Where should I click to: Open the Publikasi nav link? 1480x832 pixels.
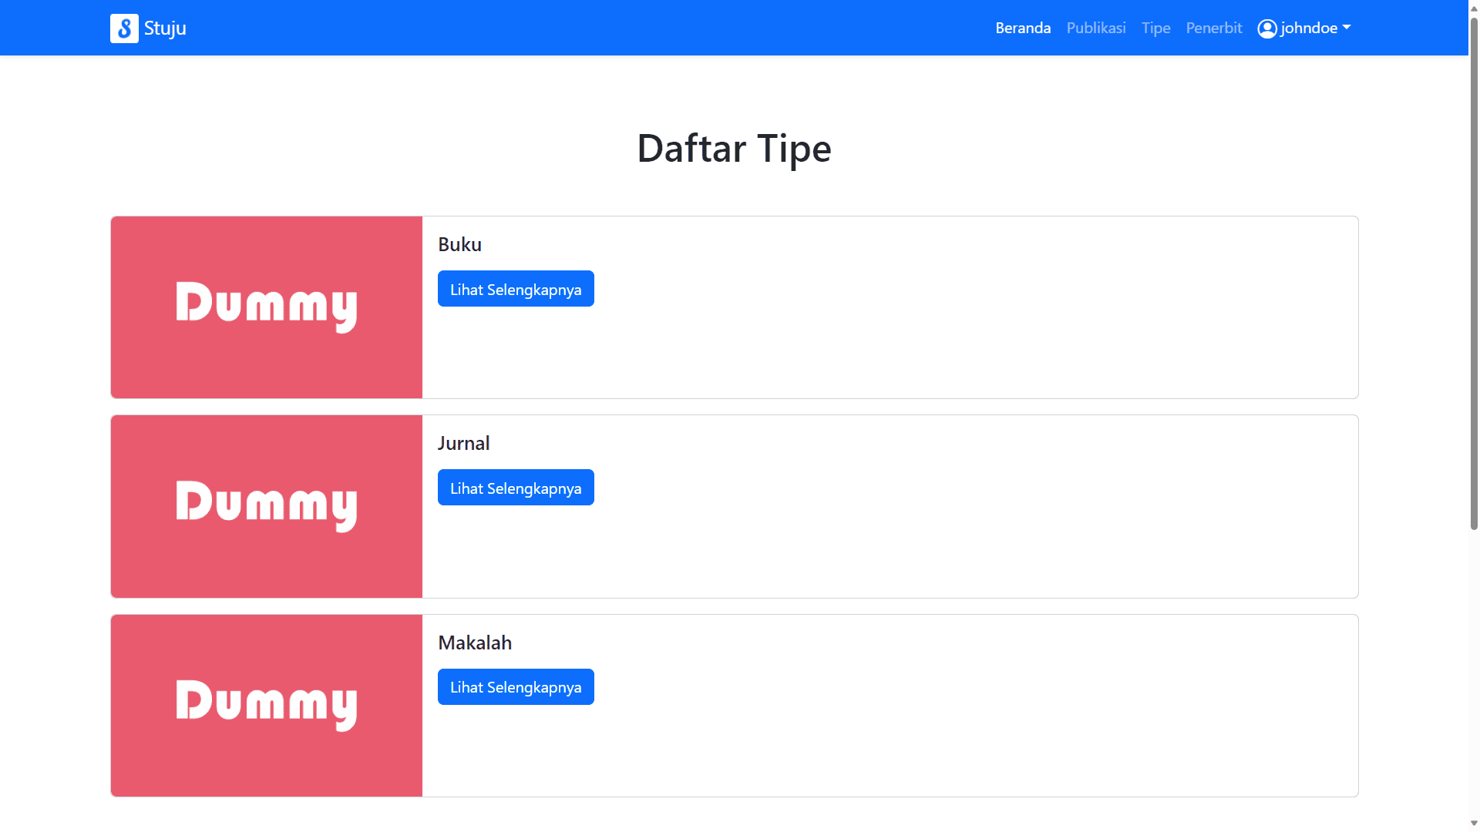click(x=1095, y=29)
